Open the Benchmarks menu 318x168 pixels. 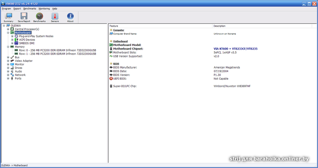coord(30,9)
